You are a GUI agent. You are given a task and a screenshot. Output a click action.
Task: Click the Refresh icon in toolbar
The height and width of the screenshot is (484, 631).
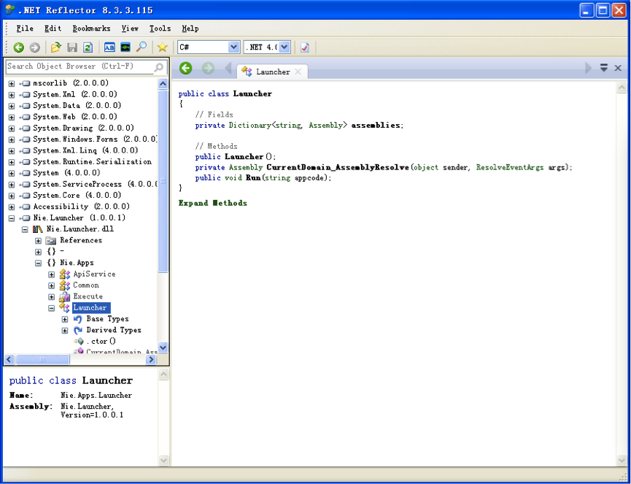click(x=88, y=47)
